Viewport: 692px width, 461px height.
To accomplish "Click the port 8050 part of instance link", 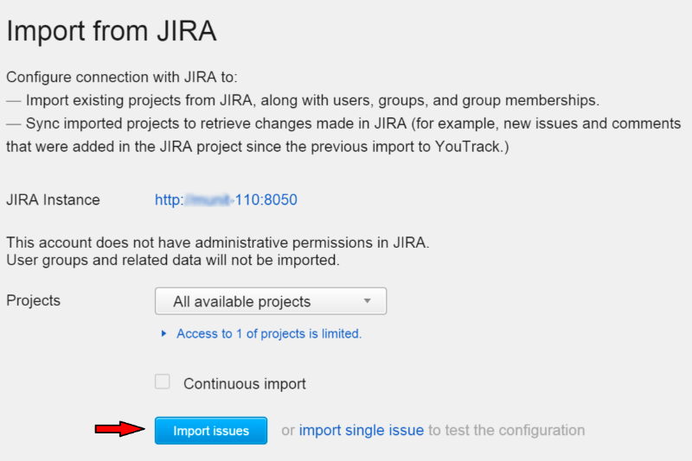I will [280, 200].
